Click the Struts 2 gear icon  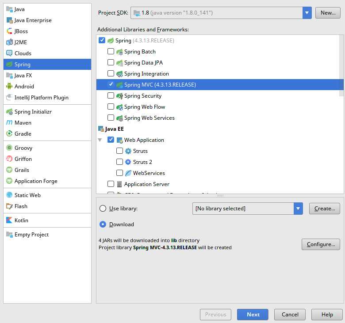pos(128,162)
